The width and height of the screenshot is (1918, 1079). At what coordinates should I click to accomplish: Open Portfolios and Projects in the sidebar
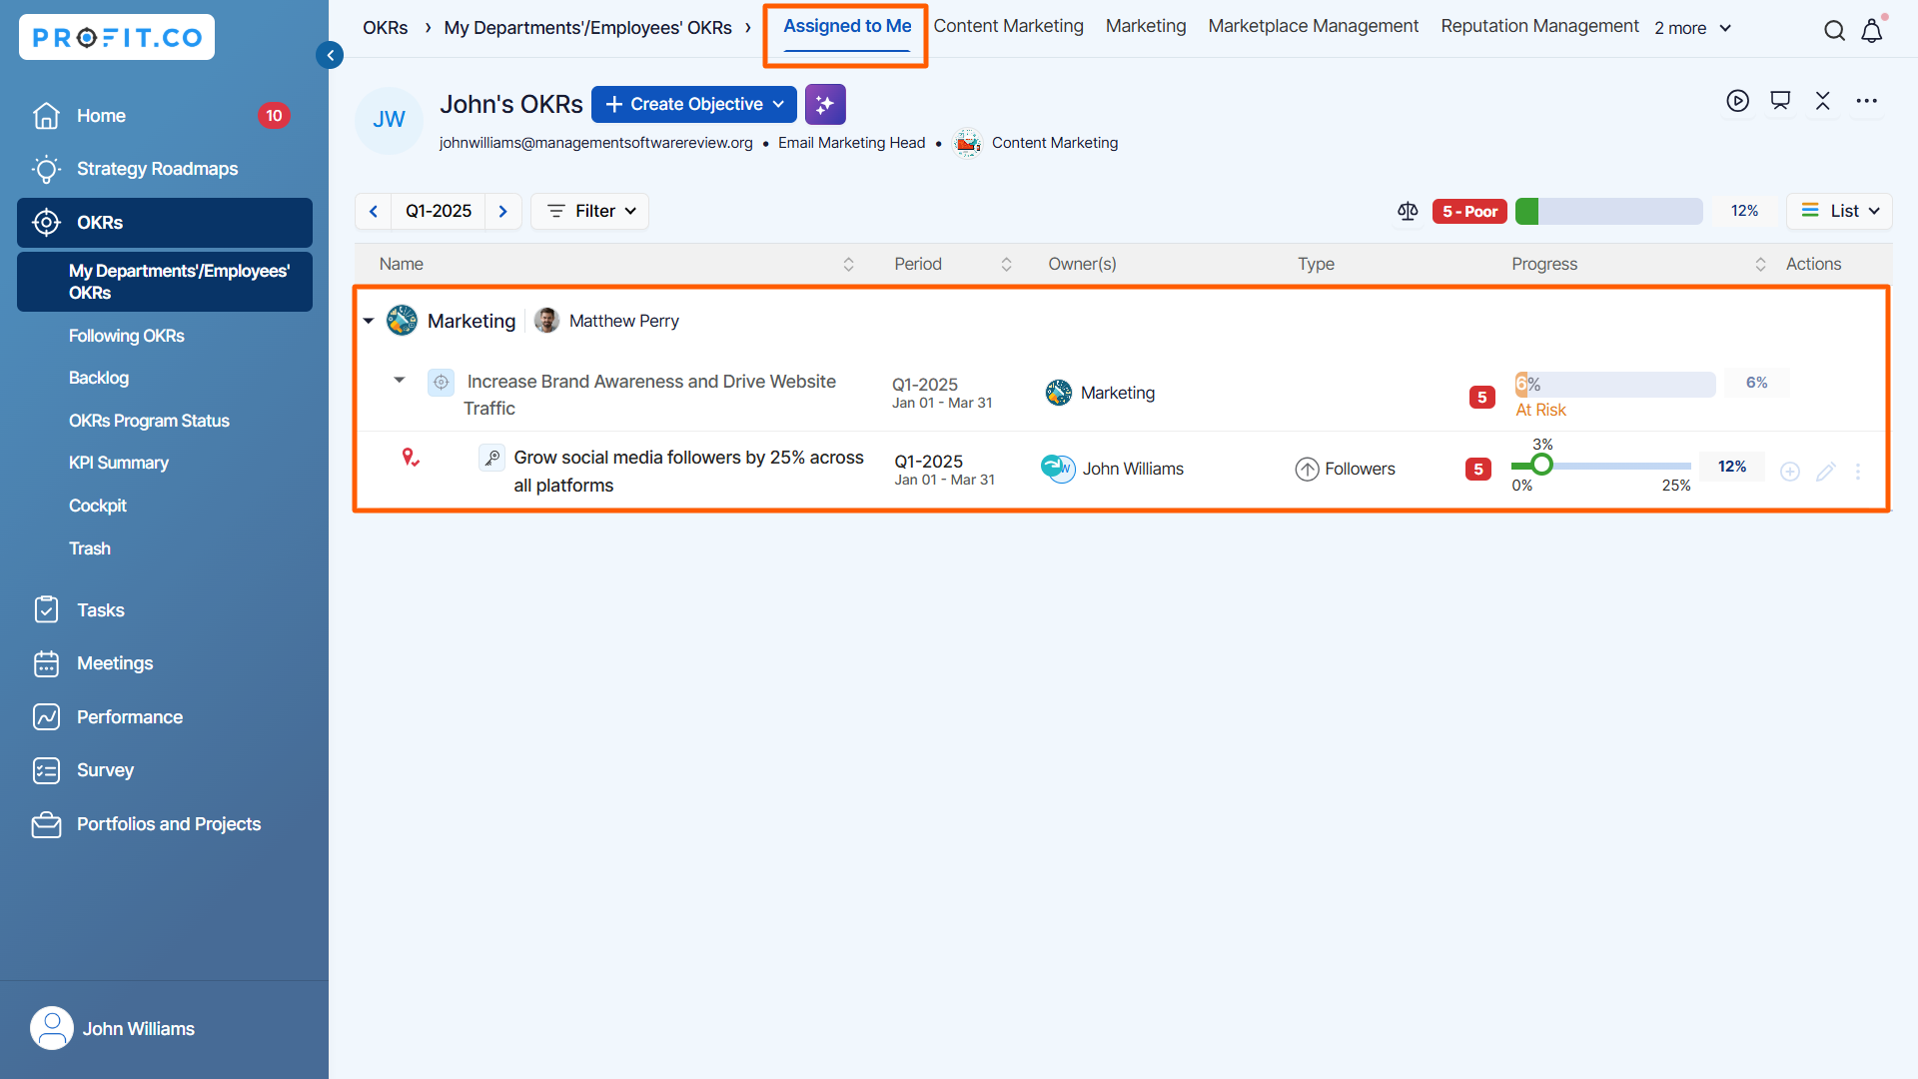pos(165,824)
